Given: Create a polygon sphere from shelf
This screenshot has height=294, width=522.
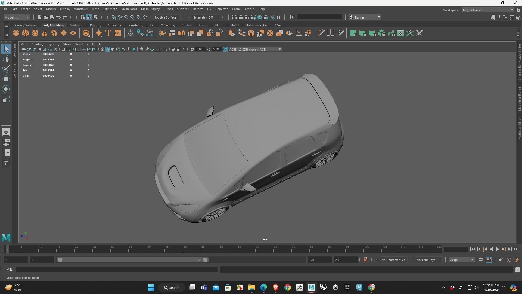Looking at the screenshot, I should click(x=16, y=33).
